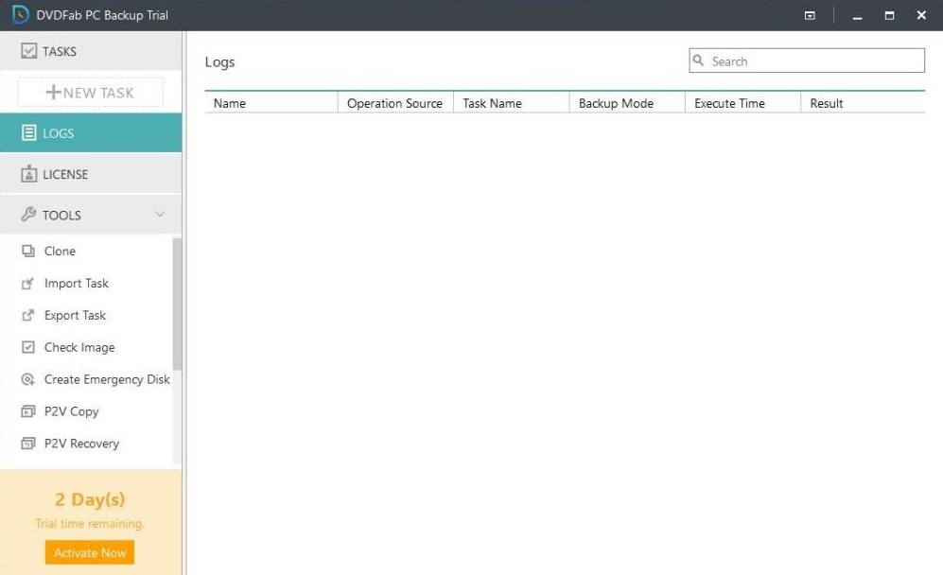Click 'Trial time remaining.' text
The height and width of the screenshot is (575, 943).
pyautogui.click(x=90, y=523)
